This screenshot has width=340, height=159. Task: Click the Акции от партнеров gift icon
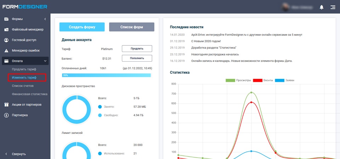(6, 104)
